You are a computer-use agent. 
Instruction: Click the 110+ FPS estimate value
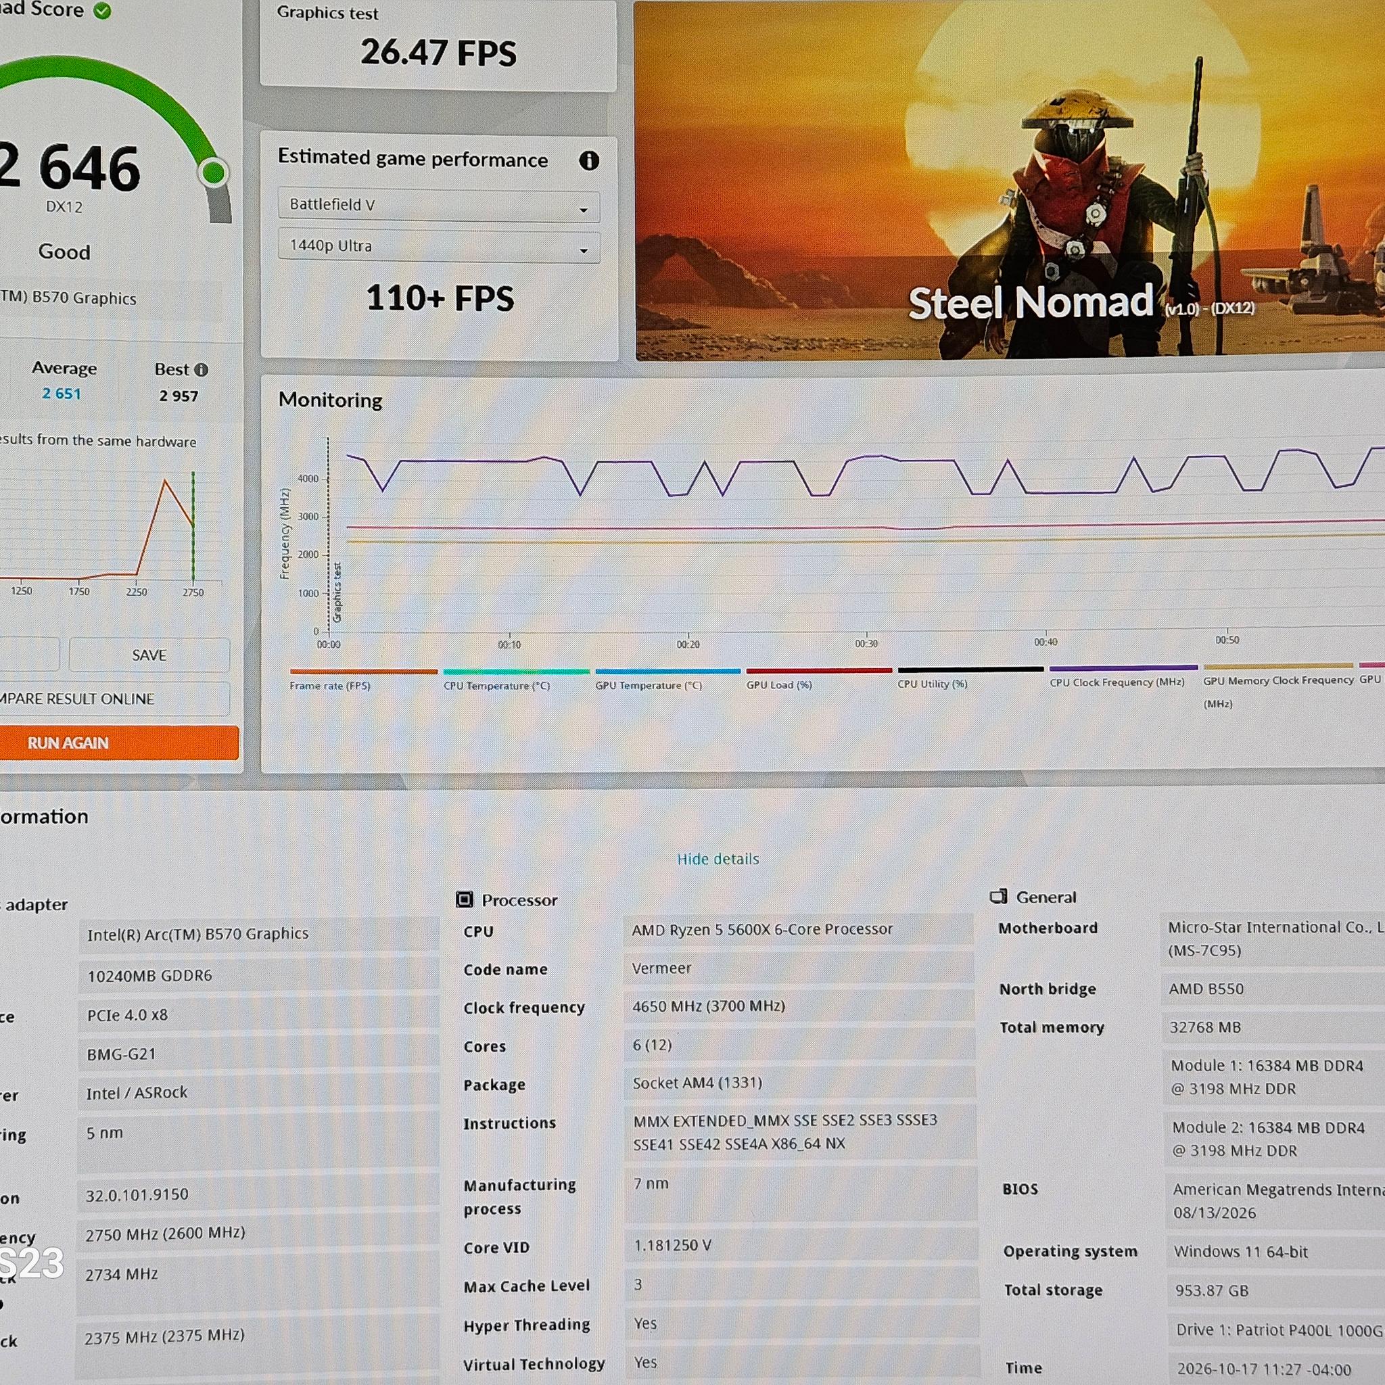[440, 298]
